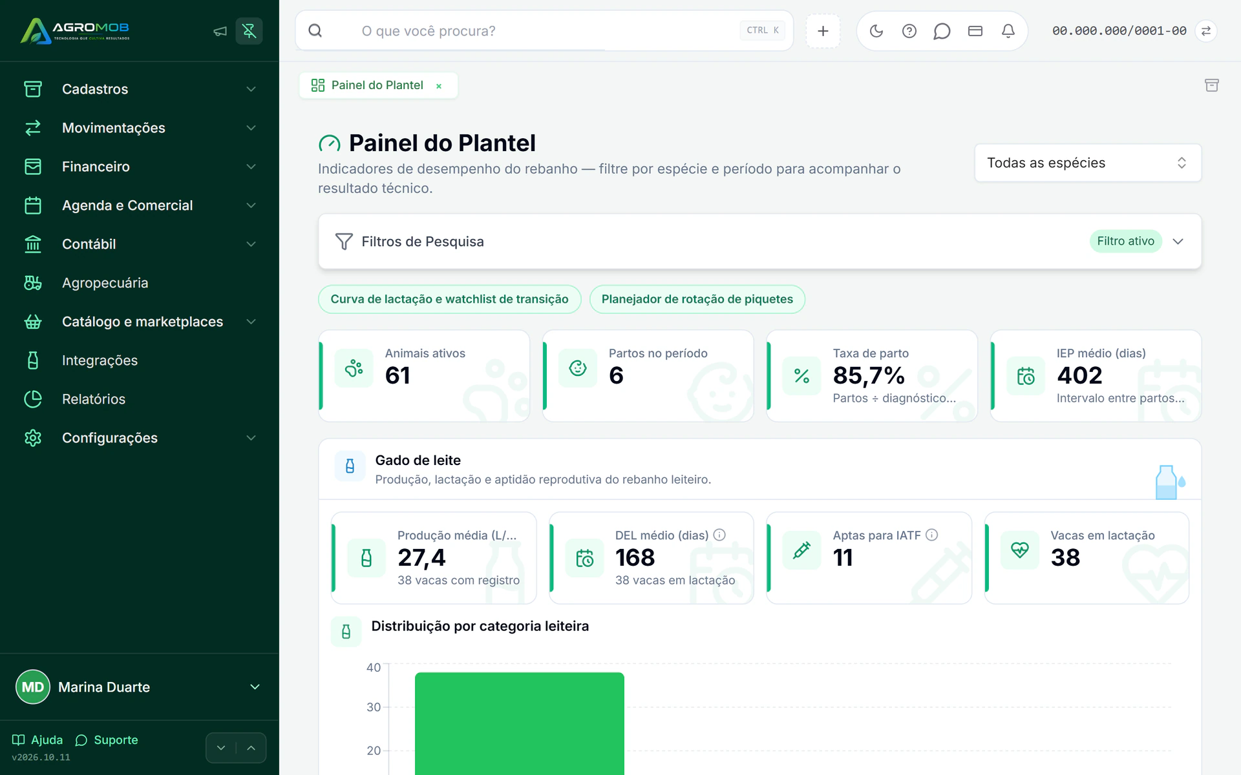The image size is (1241, 775).
Task: Switch company with swap arrows icon
Action: [x=1206, y=31]
